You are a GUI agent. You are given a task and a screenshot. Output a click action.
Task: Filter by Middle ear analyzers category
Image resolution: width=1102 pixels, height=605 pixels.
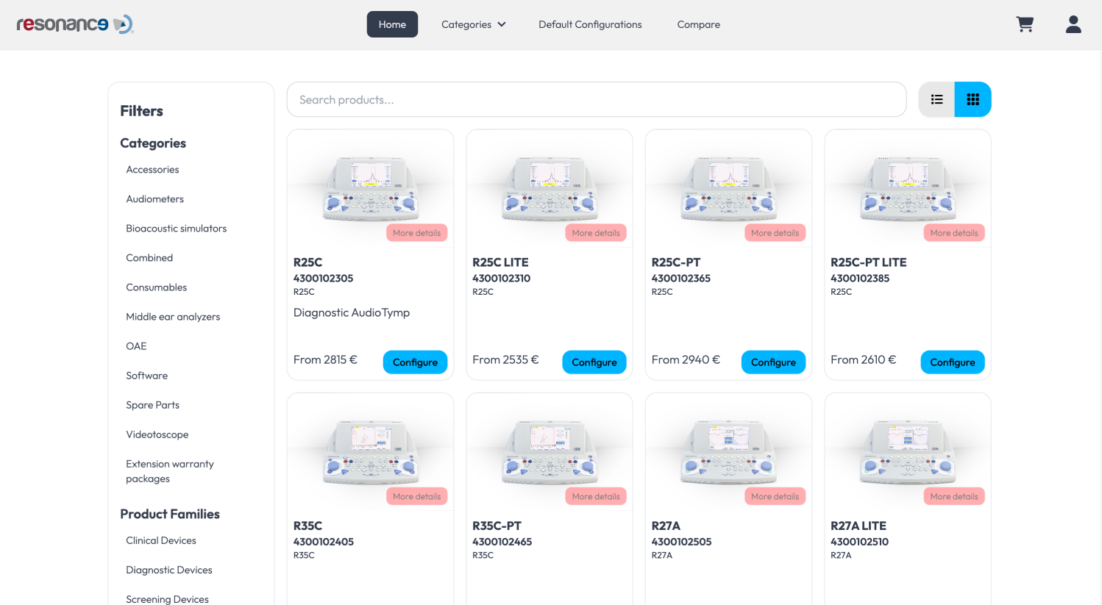173,317
